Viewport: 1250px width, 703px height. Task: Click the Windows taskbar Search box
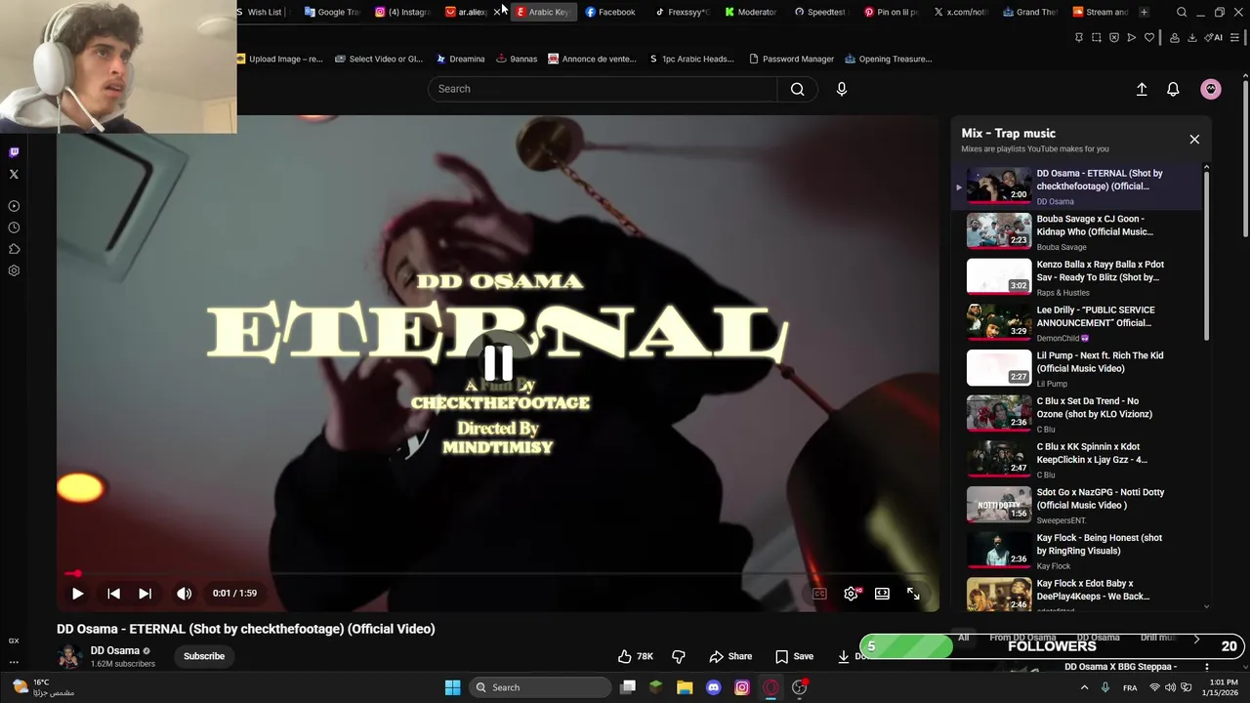pyautogui.click(x=540, y=687)
